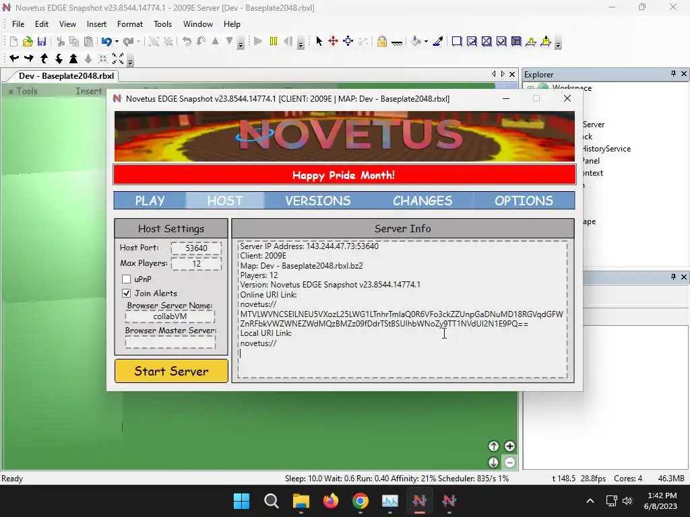Viewport: 690px width, 517px height.
Task: Click the padlock Lock tool icon
Action: pos(382,41)
